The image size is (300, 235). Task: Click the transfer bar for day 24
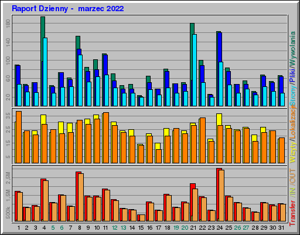coord(218,194)
